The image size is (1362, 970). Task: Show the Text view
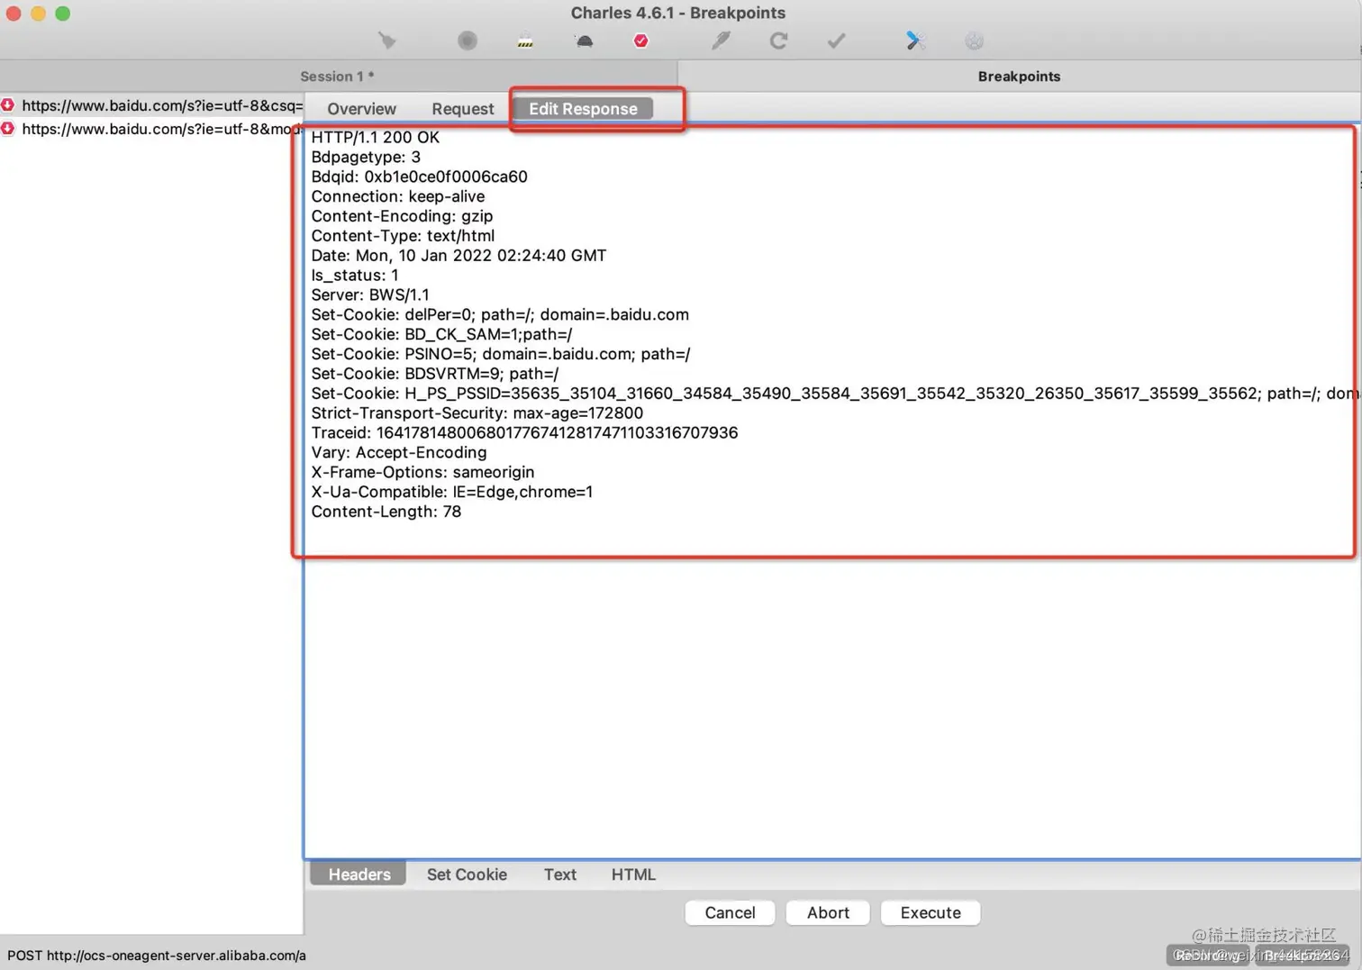(x=559, y=875)
